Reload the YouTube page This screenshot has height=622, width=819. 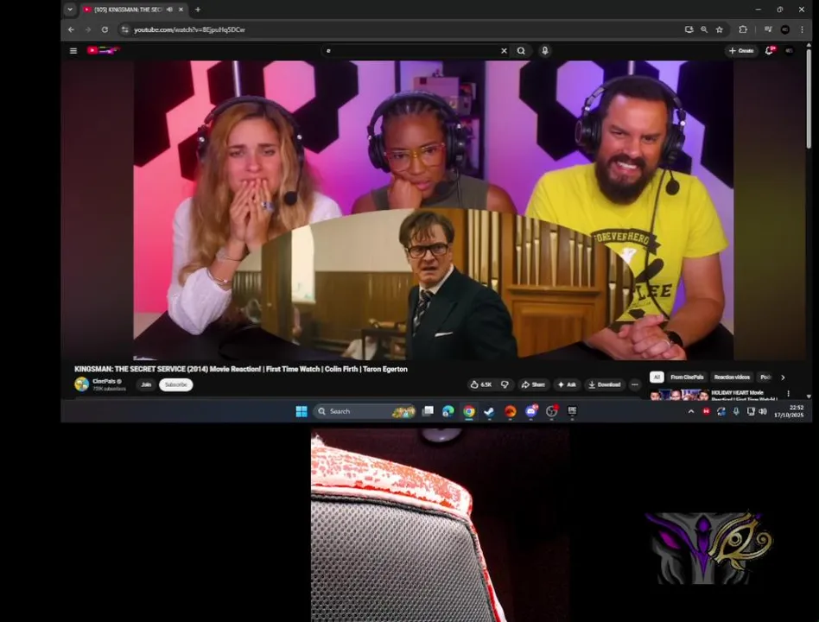105,29
